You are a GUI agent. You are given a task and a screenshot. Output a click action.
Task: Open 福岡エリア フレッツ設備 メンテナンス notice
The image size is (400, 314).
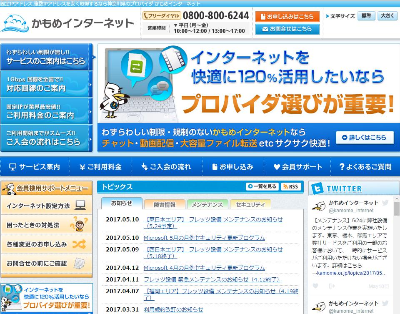tap(221, 294)
